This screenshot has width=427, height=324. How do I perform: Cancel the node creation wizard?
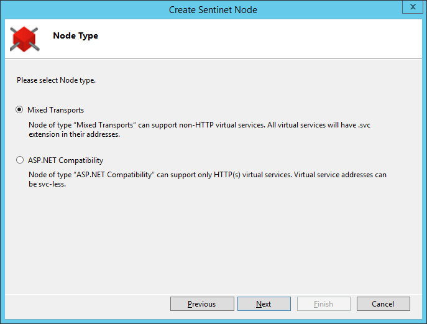pos(383,304)
